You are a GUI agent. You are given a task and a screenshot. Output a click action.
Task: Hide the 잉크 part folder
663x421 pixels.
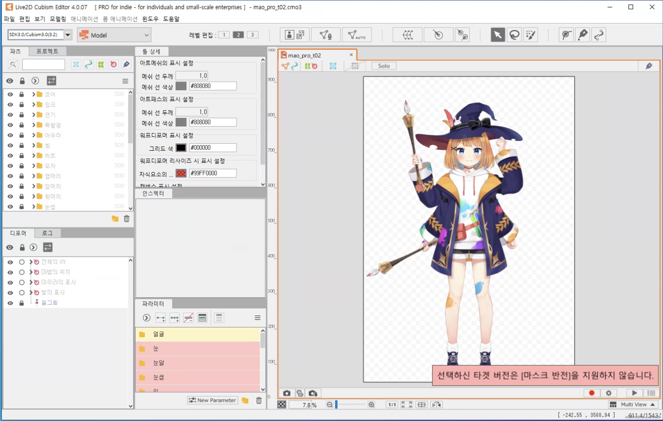pyautogui.click(x=10, y=105)
